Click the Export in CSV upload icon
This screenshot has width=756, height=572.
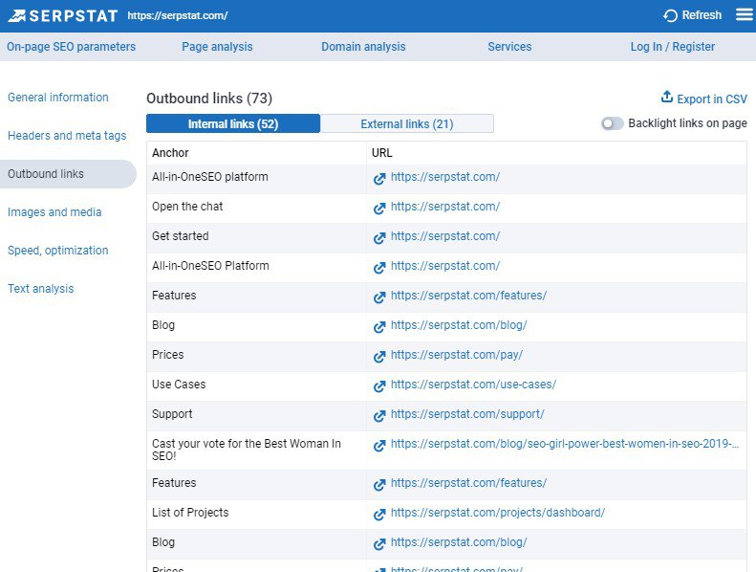[x=667, y=97]
